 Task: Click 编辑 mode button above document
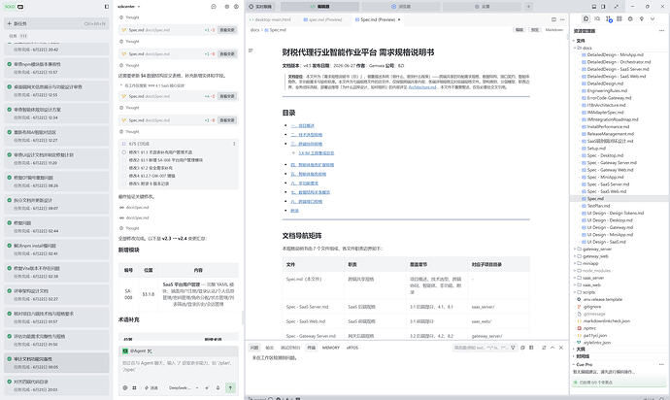click(519, 30)
